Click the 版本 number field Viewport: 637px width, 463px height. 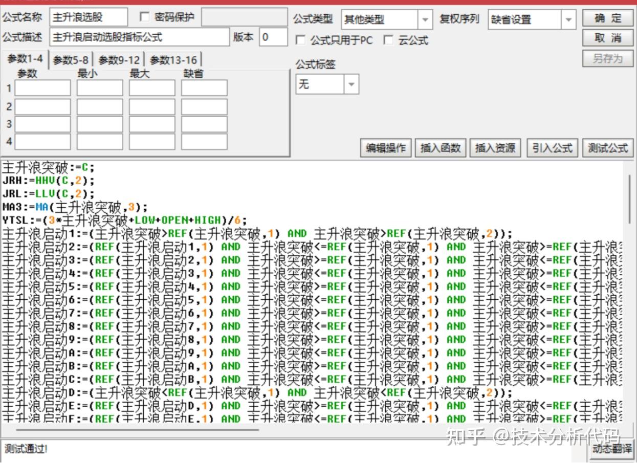click(273, 37)
